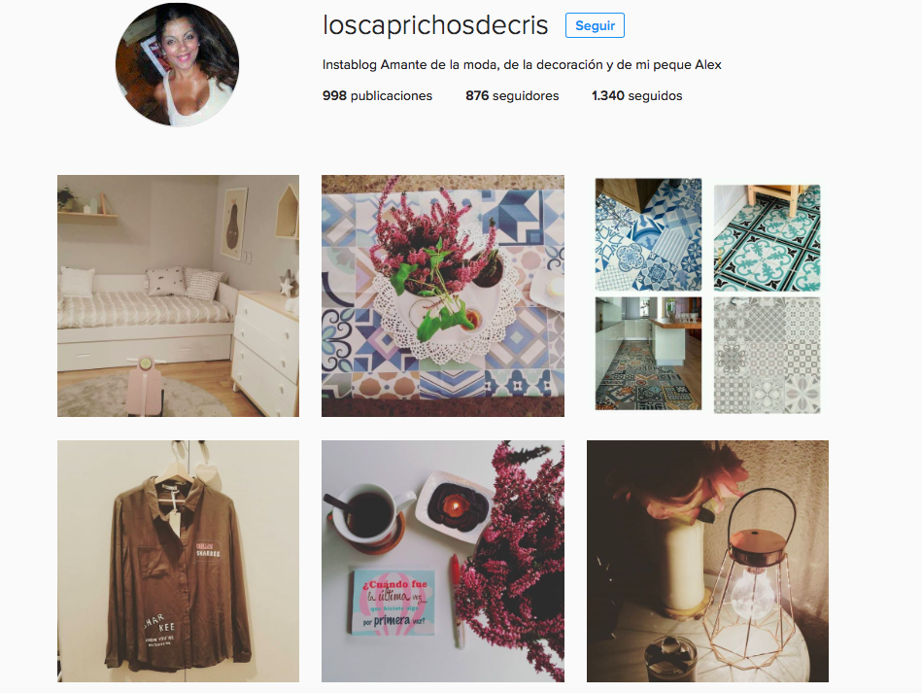Open the grey patchwork tile image

(x=767, y=355)
